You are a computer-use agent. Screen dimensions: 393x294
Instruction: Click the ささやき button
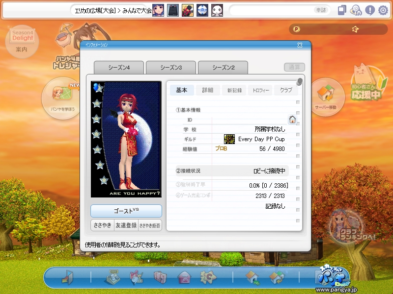coord(102,225)
